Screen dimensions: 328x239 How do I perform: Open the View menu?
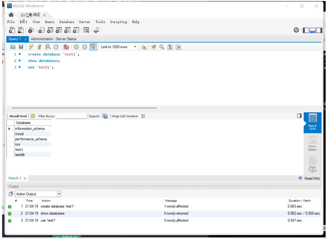click(x=36, y=22)
